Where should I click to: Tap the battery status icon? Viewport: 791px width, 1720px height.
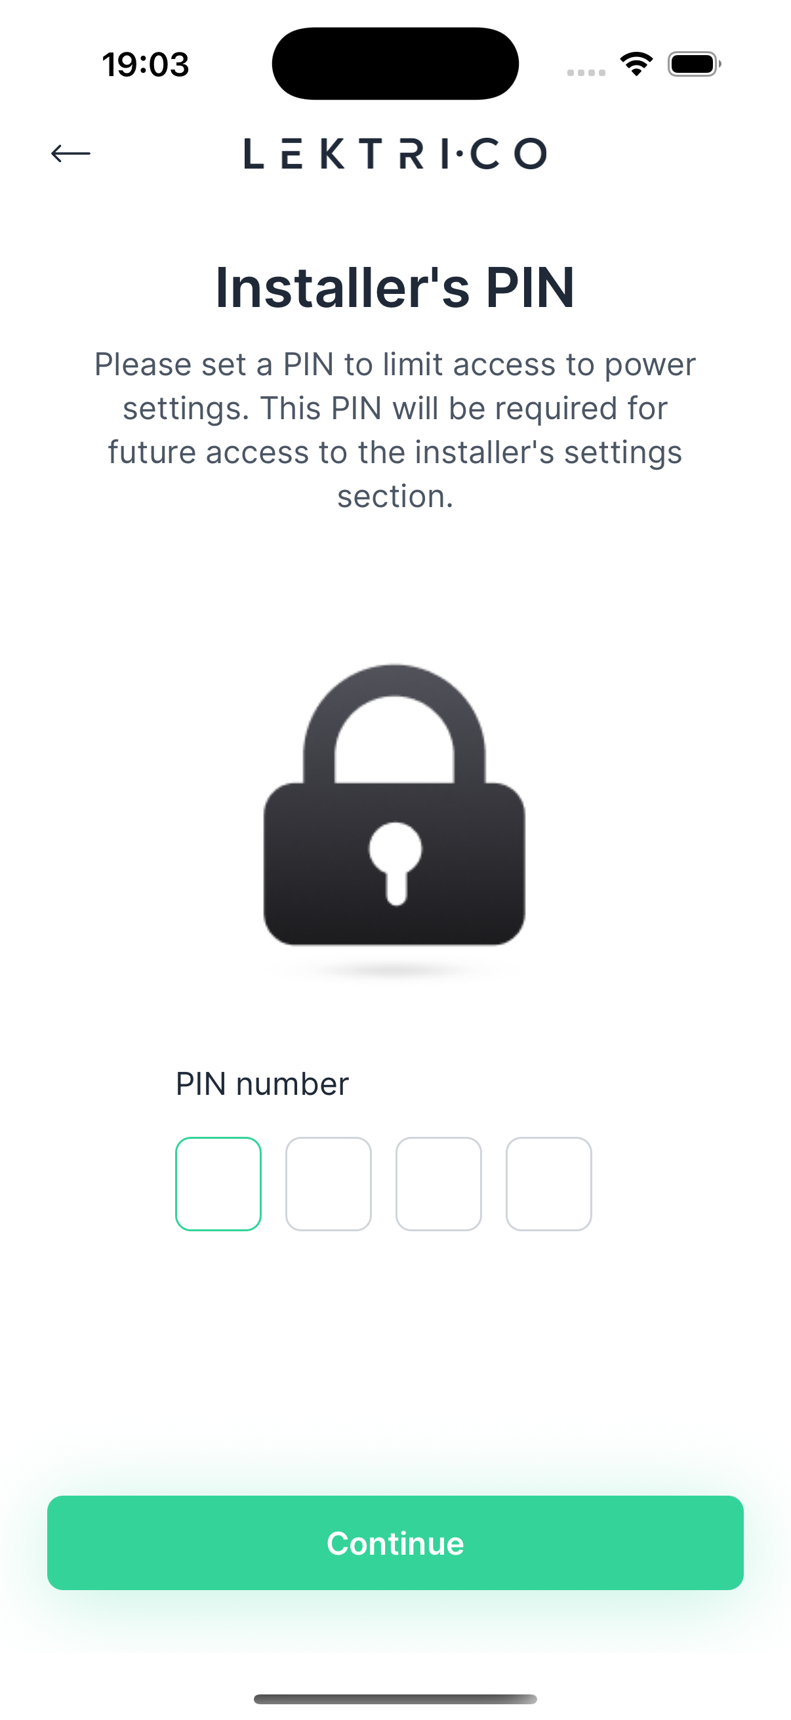coord(693,64)
